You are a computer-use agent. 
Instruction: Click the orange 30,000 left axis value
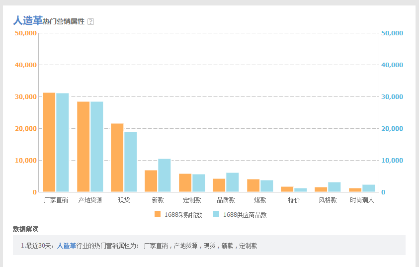click(26, 97)
